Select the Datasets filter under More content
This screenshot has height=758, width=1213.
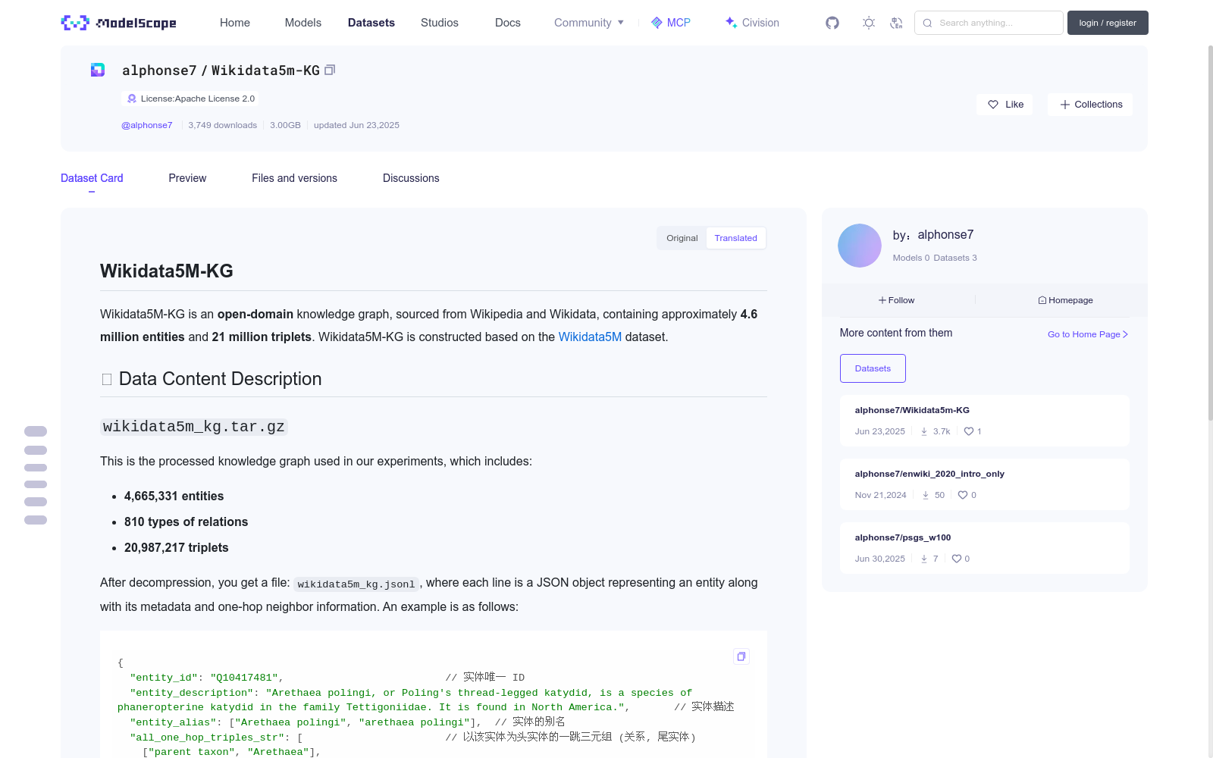873,368
